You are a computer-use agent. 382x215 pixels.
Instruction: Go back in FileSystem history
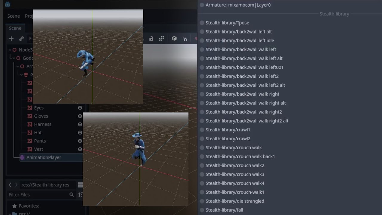pyautogui.click(x=10, y=185)
